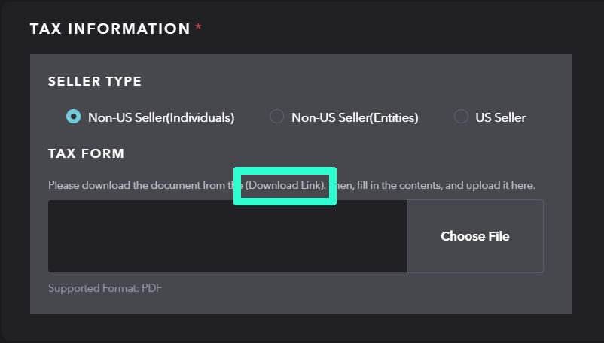Click the Non-US Seller(Entities) label text
Viewport: 604px width, 343px height.
point(355,117)
